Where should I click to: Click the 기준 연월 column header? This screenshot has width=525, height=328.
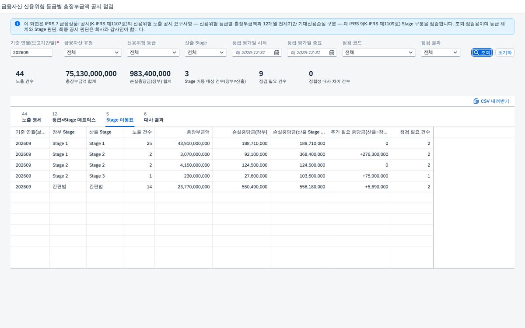30,132
